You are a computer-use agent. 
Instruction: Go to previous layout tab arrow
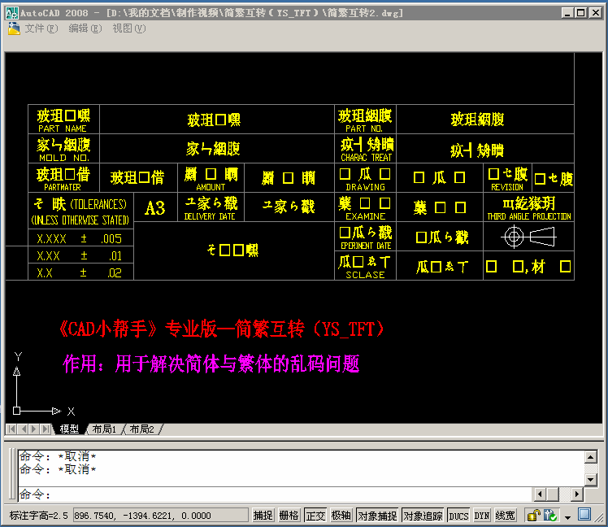click(23, 429)
